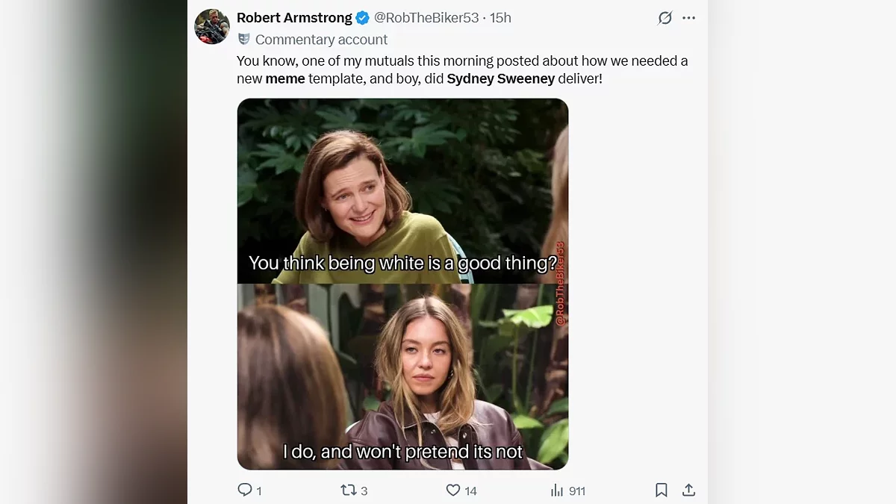The image size is (896, 504).
Task: Like the tweet with the heart icon
Action: (452, 490)
